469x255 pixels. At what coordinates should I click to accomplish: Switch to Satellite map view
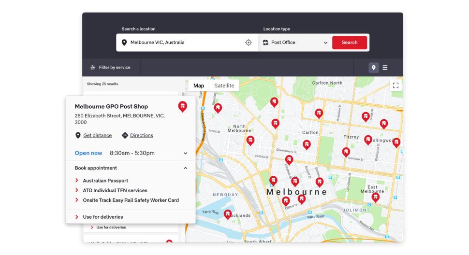(x=224, y=85)
